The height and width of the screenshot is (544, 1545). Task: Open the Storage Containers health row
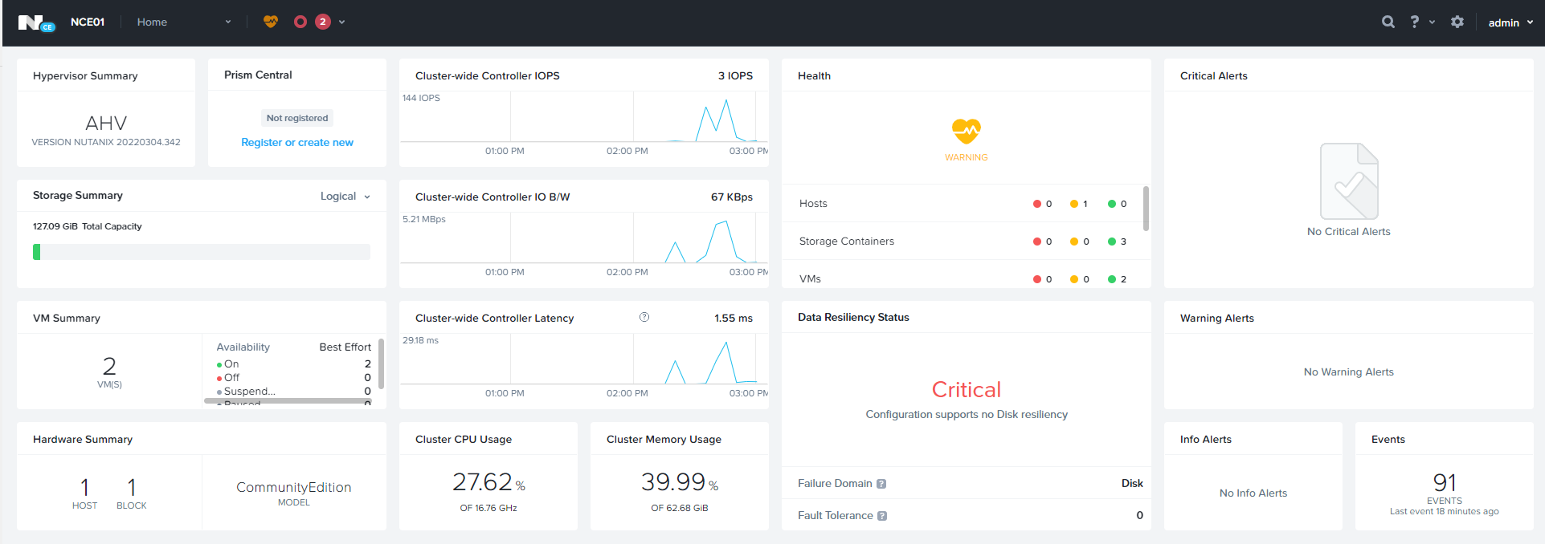click(x=846, y=242)
